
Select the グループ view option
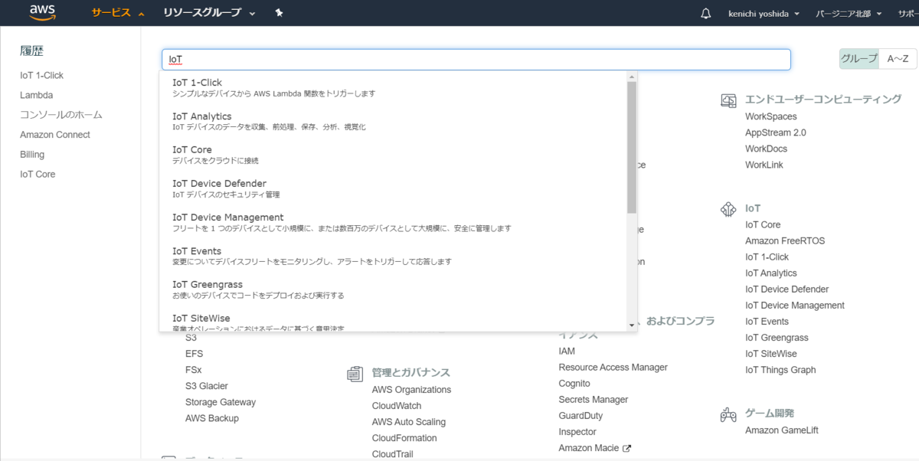pyautogui.click(x=858, y=58)
